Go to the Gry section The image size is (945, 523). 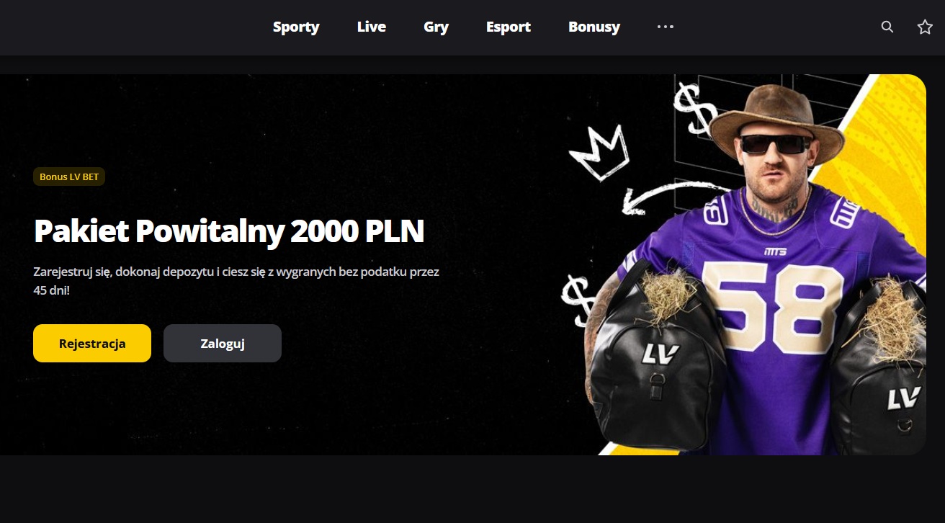[436, 27]
